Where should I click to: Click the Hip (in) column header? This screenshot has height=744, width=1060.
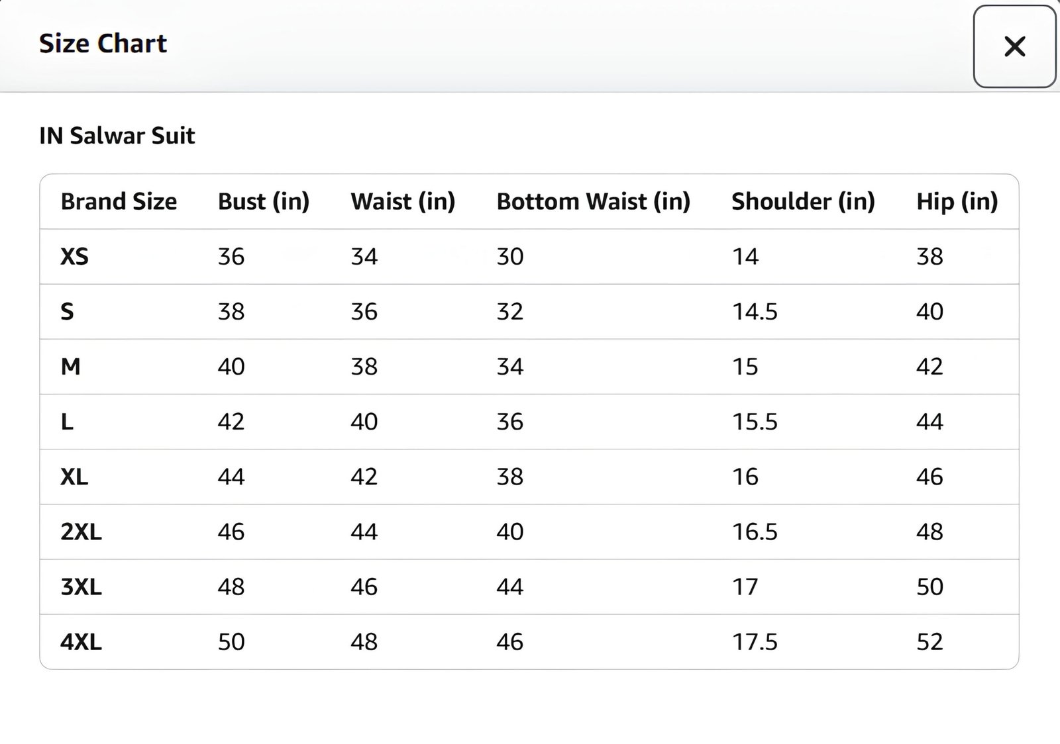(x=957, y=201)
